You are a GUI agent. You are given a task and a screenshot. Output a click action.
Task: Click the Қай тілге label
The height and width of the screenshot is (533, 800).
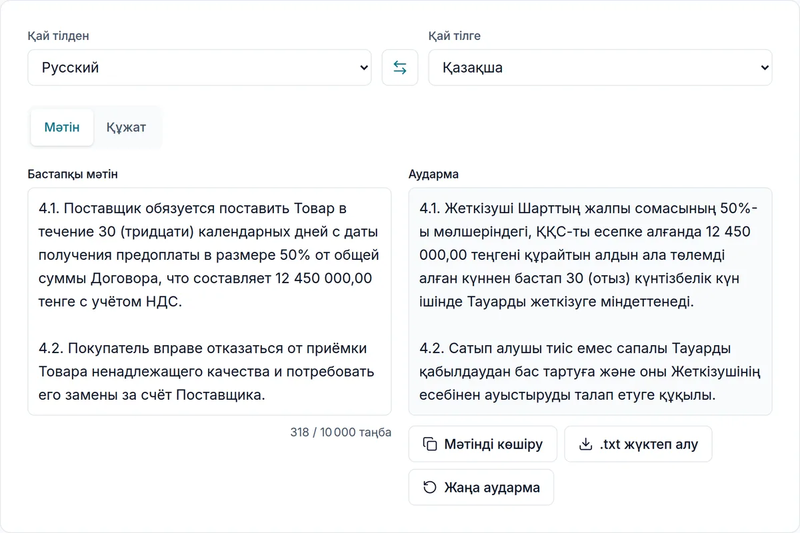(x=454, y=36)
